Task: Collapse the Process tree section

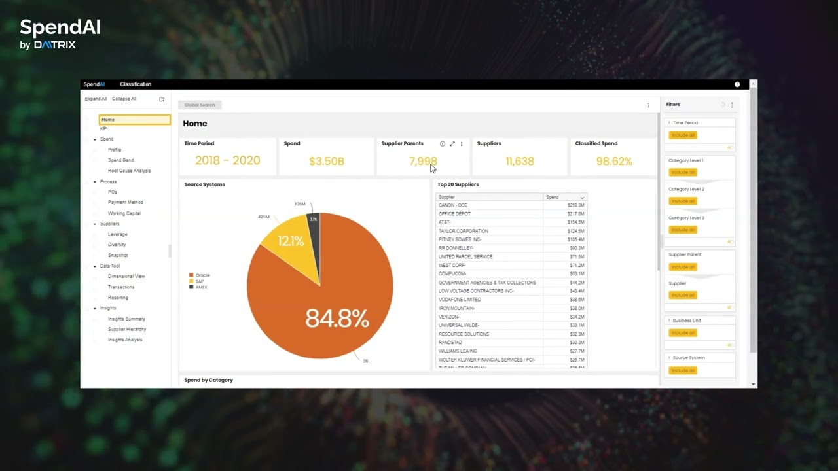Action: coord(95,182)
